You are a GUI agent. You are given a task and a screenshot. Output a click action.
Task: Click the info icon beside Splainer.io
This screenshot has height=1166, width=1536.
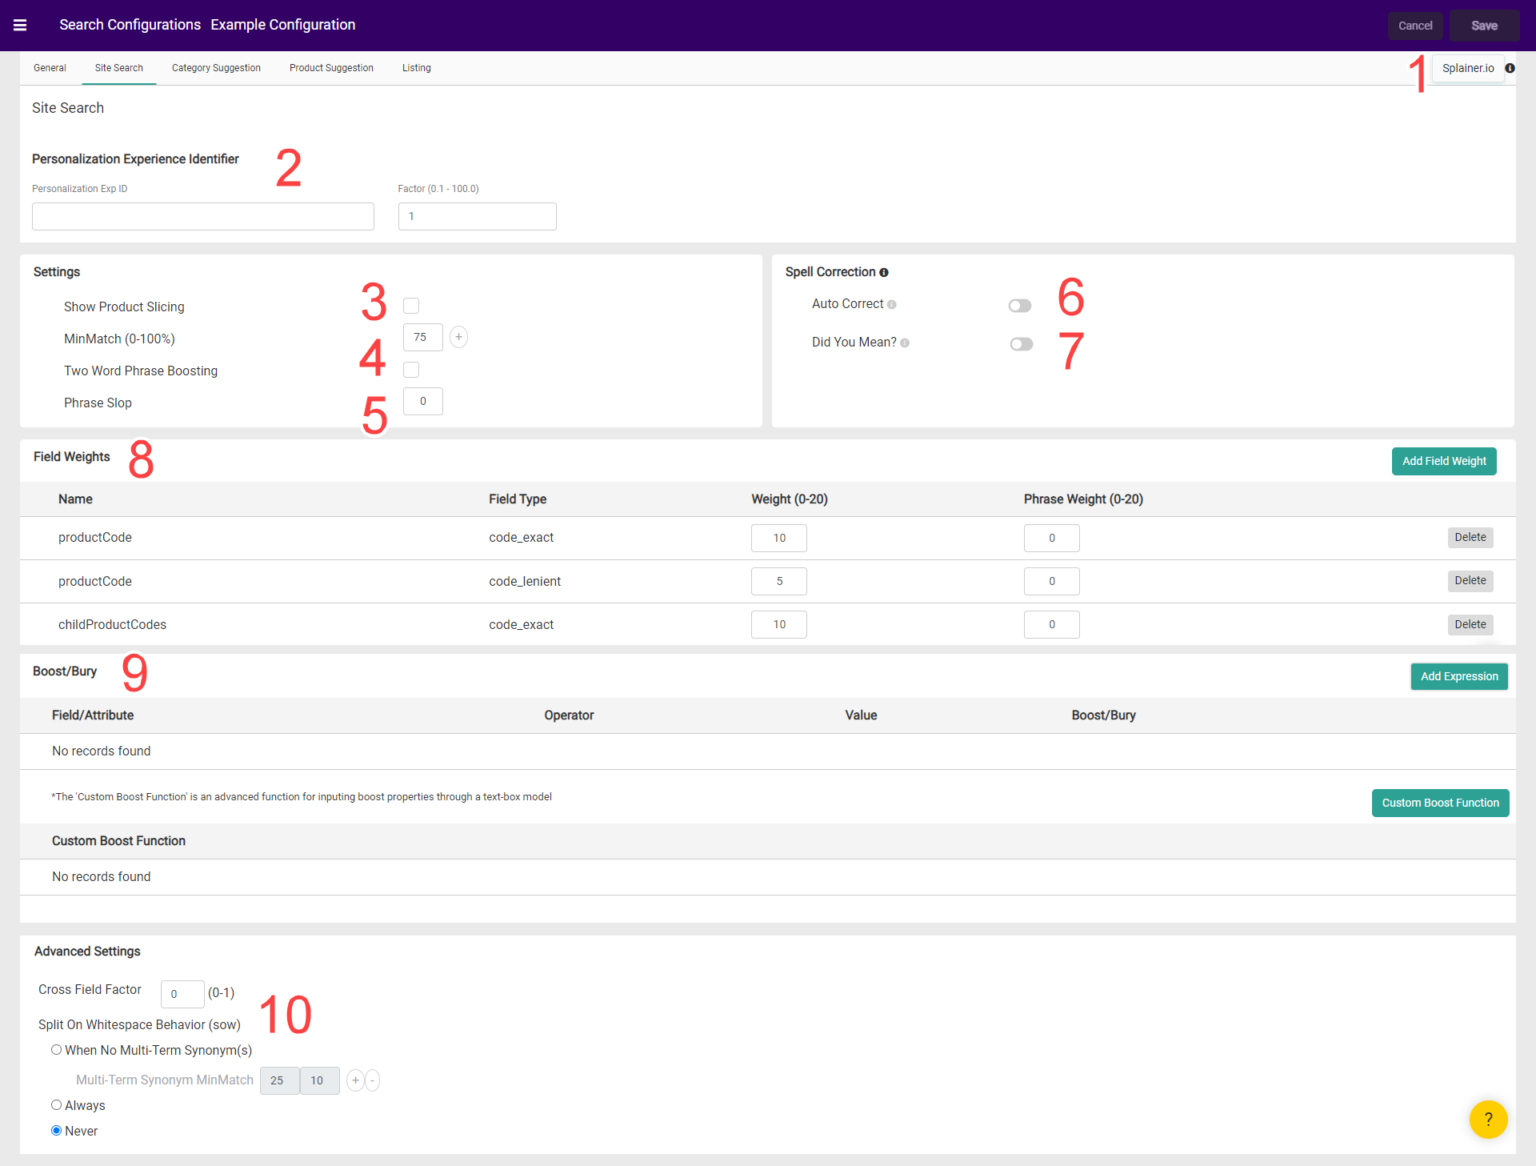pyautogui.click(x=1510, y=68)
